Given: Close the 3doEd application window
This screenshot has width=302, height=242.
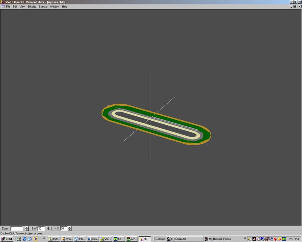Looking at the screenshot, I should pyautogui.click(x=299, y=2).
